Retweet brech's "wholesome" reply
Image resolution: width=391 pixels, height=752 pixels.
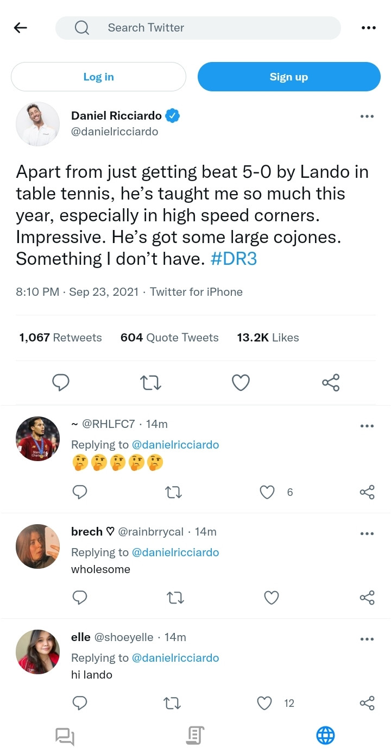pyautogui.click(x=174, y=598)
